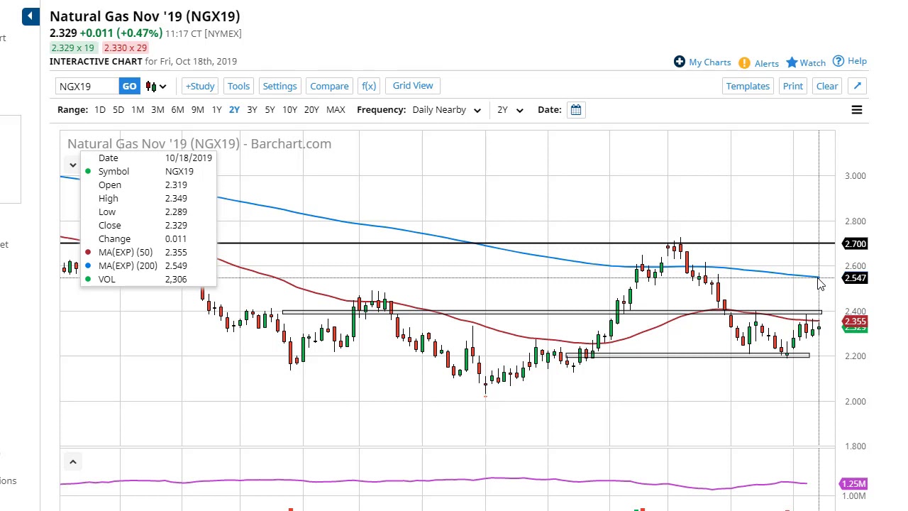This screenshot has width=908, height=511.
Task: Click the blue MA(EXP) (200) indicator dot
Action: point(88,266)
